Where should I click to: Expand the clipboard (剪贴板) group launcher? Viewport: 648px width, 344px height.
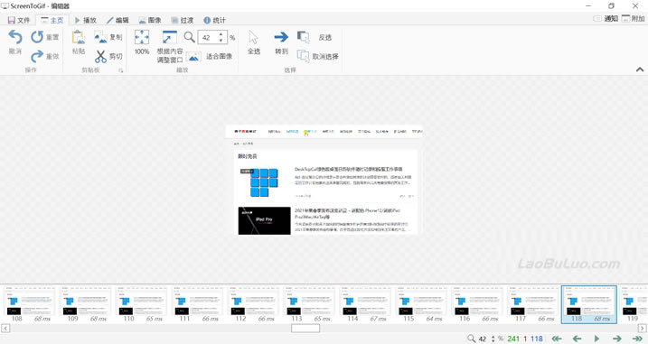pos(121,70)
